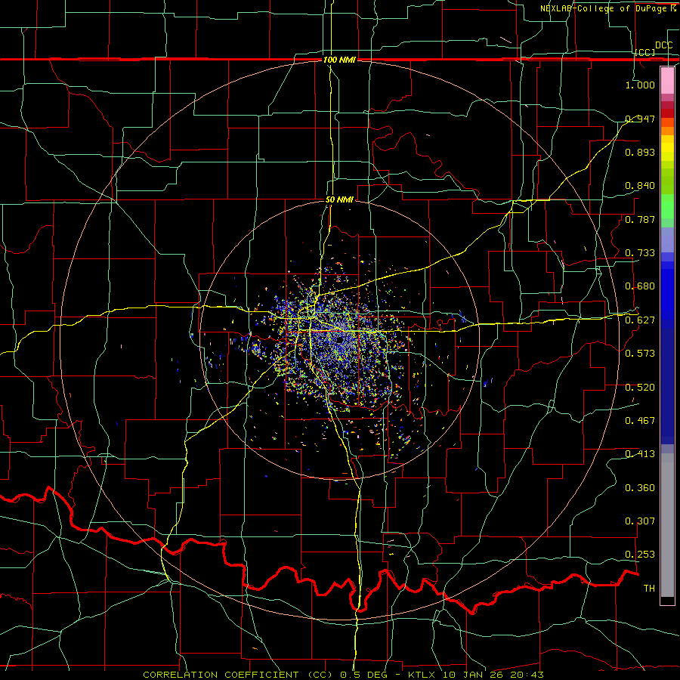This screenshot has width=680, height=680.
Task: Click the TH threshold label
Action: click(649, 589)
